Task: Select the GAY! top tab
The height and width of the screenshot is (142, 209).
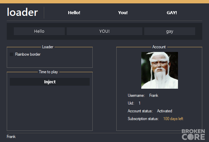Action: click(x=172, y=13)
